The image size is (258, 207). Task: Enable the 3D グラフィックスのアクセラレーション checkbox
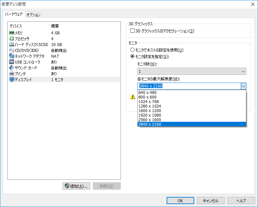pos(132,31)
